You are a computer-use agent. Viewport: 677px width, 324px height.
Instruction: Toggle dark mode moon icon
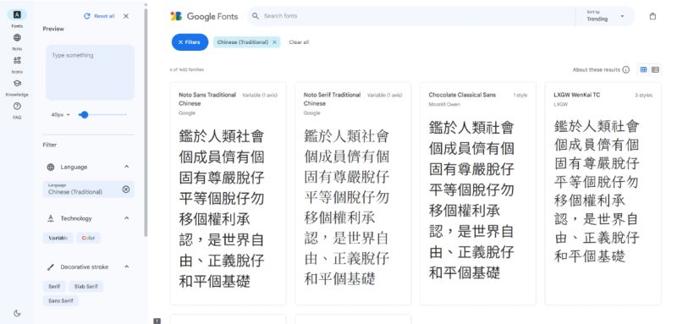(x=17, y=313)
